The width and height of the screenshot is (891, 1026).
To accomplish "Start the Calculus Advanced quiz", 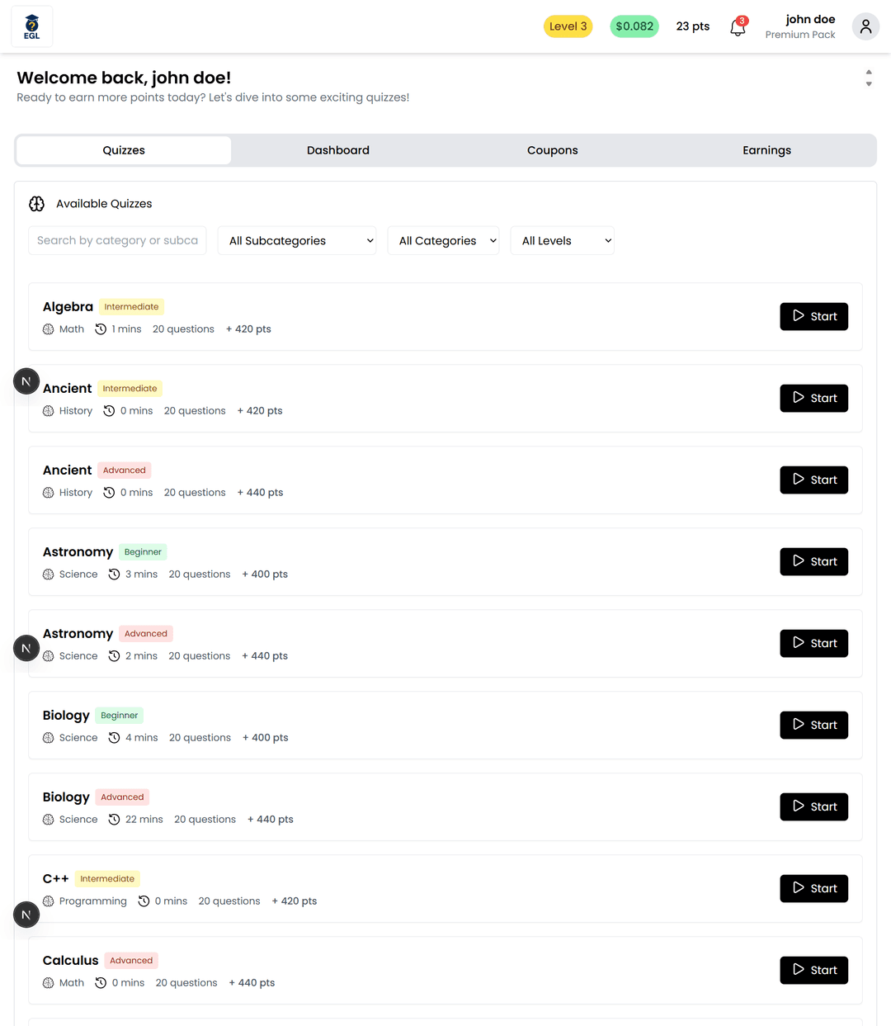I will tap(813, 970).
